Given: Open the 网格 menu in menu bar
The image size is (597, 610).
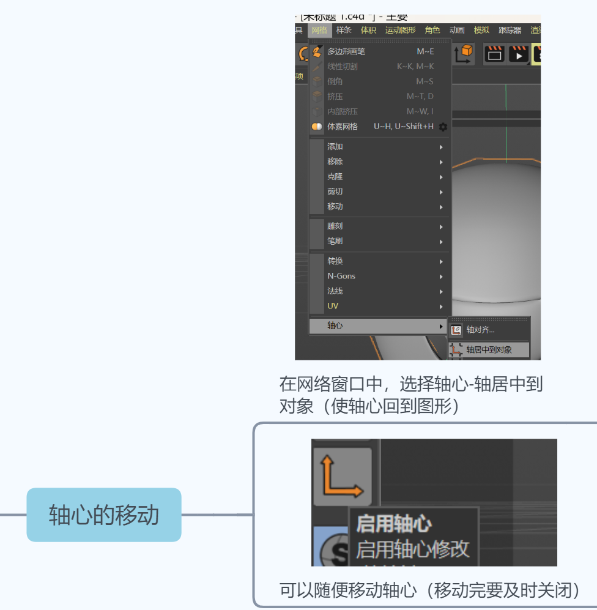Looking at the screenshot, I should [319, 30].
